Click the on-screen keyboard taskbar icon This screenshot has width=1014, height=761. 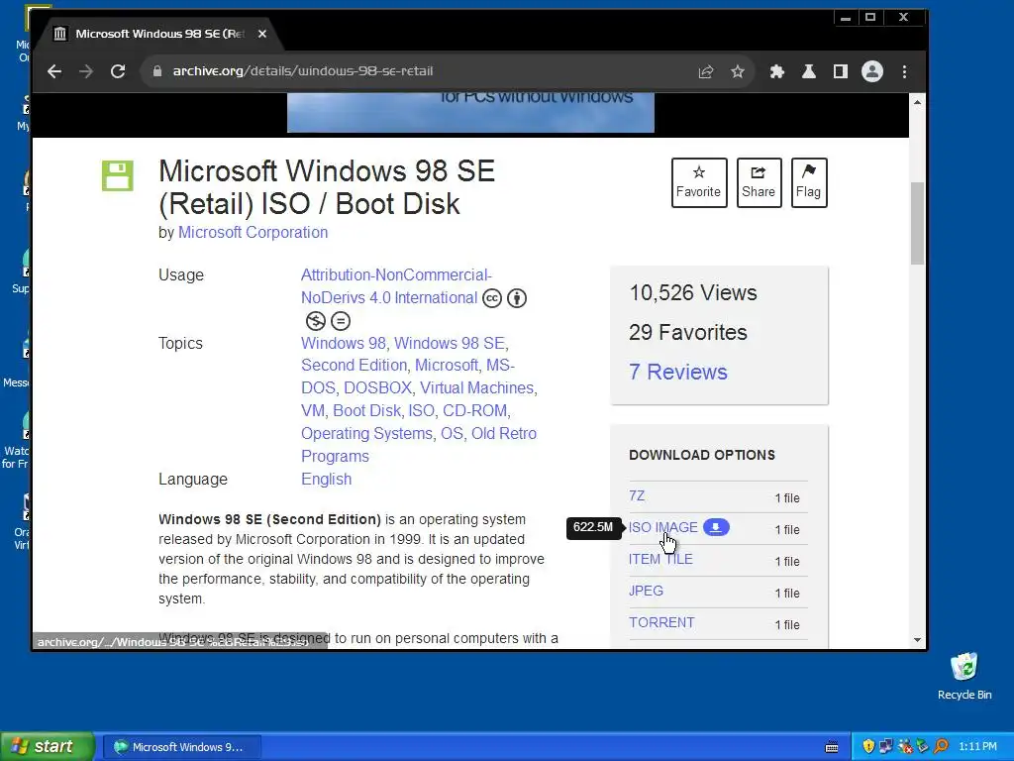[x=832, y=747]
